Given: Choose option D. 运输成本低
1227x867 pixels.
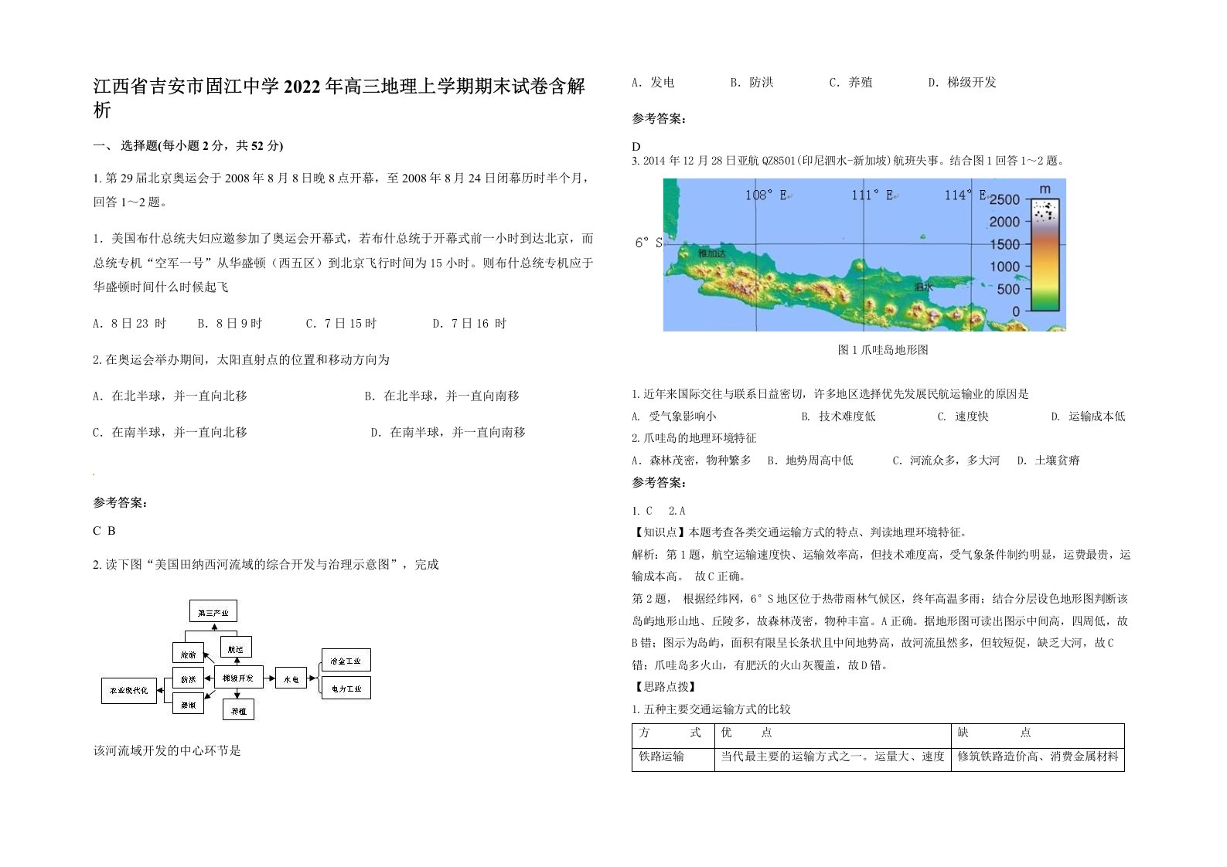Looking at the screenshot, I should 1088,416.
